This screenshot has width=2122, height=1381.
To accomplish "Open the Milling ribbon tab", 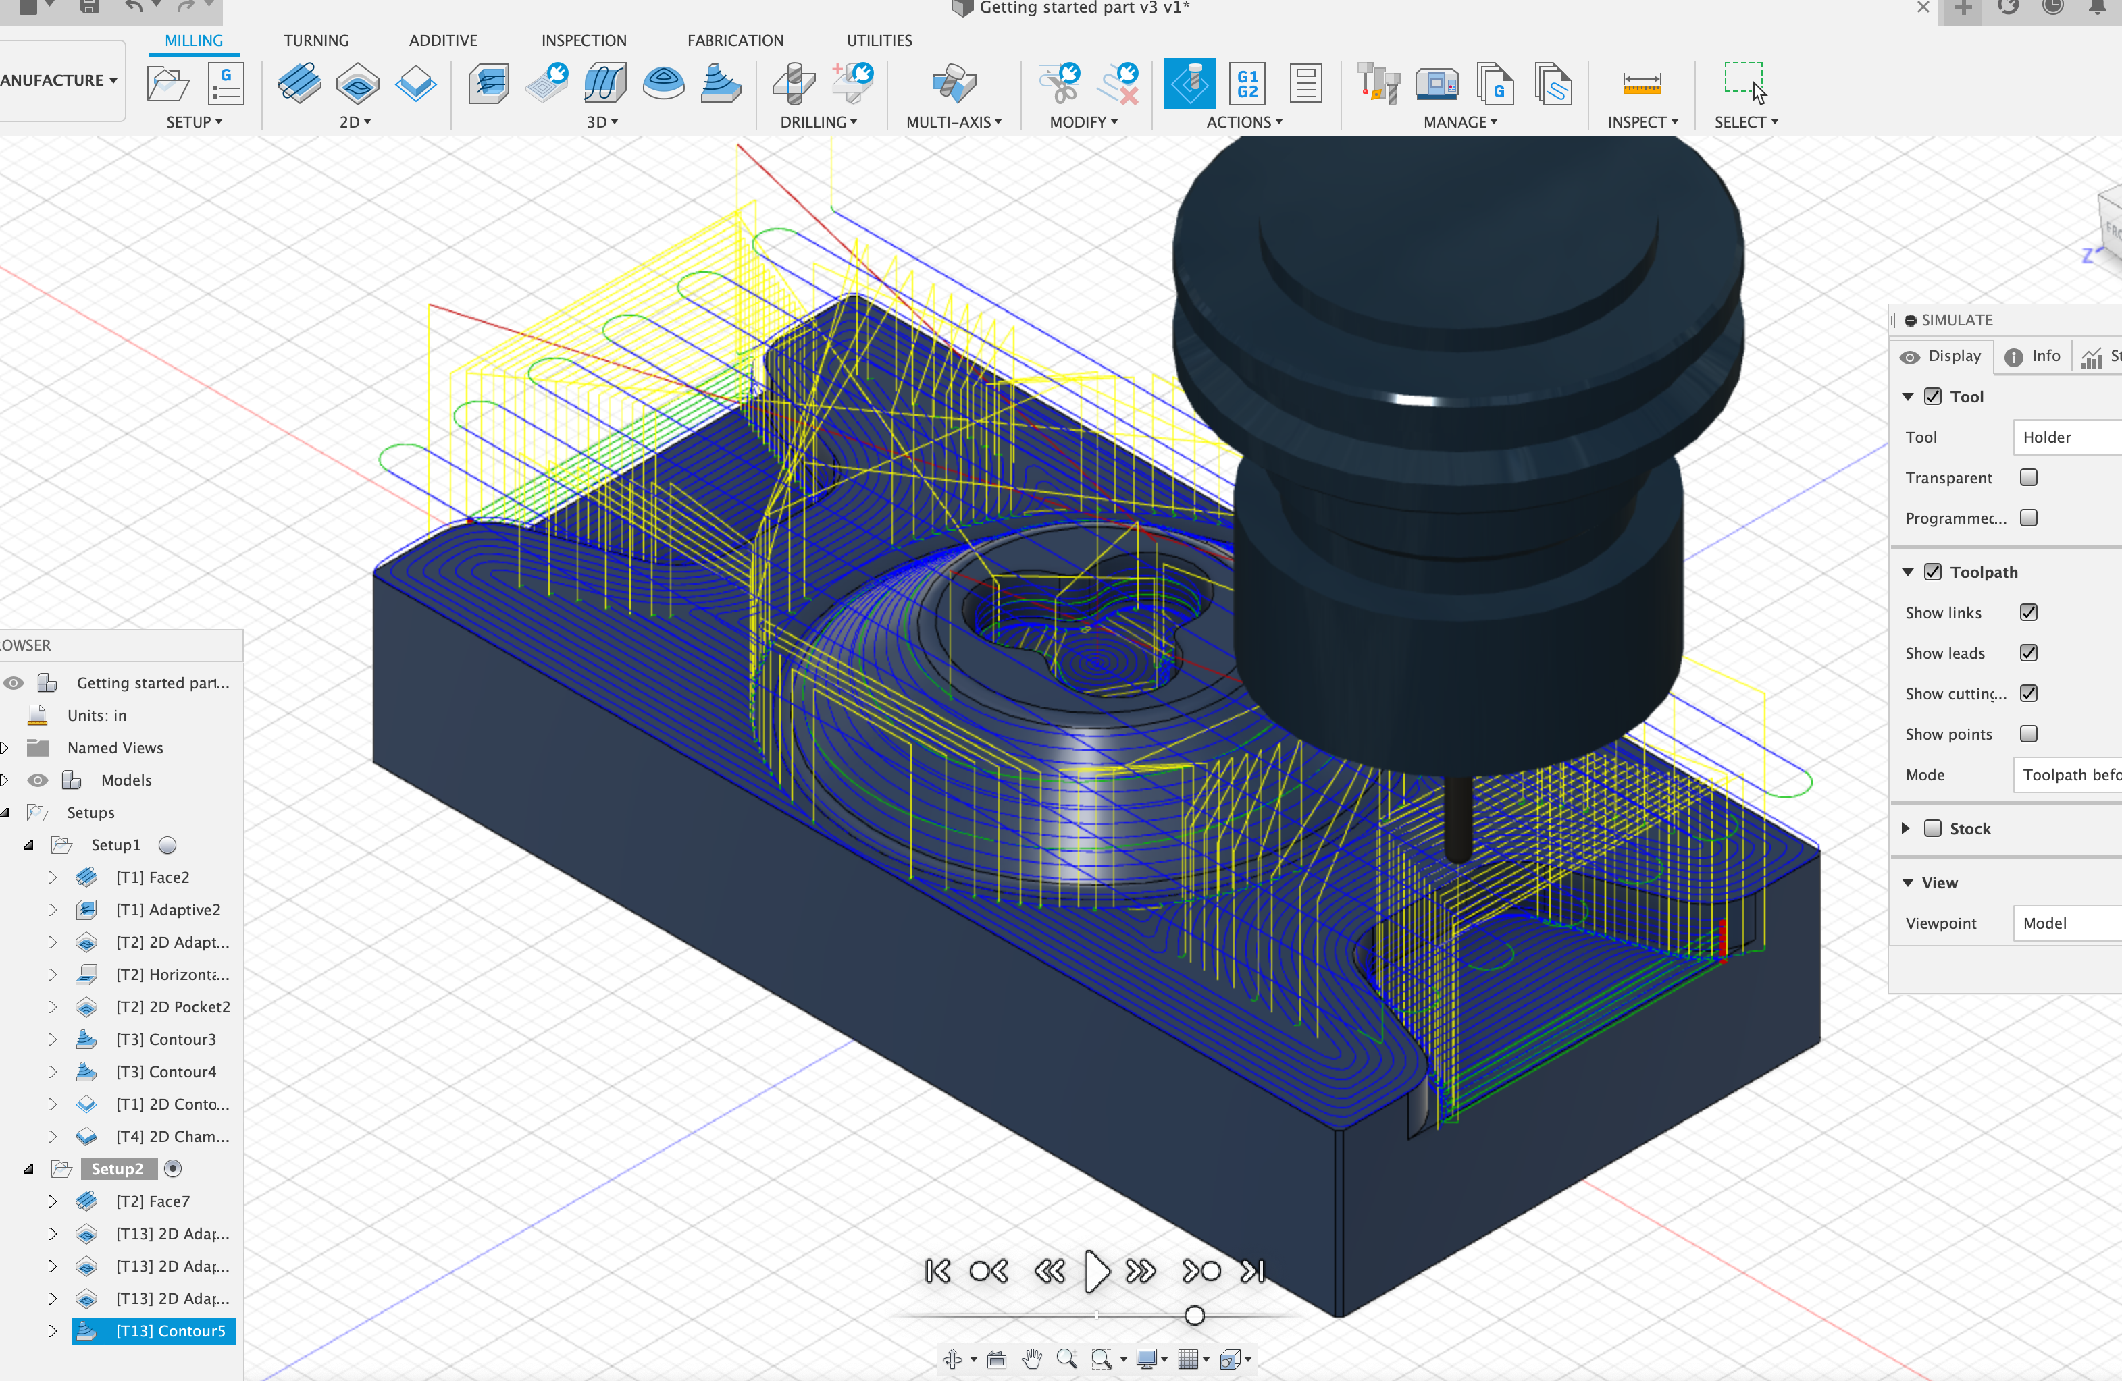I will click(x=192, y=38).
